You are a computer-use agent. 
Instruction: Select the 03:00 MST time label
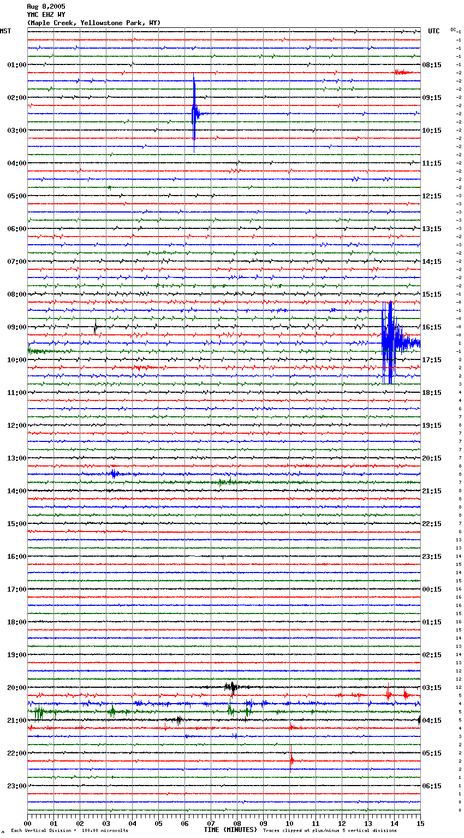pos(17,131)
